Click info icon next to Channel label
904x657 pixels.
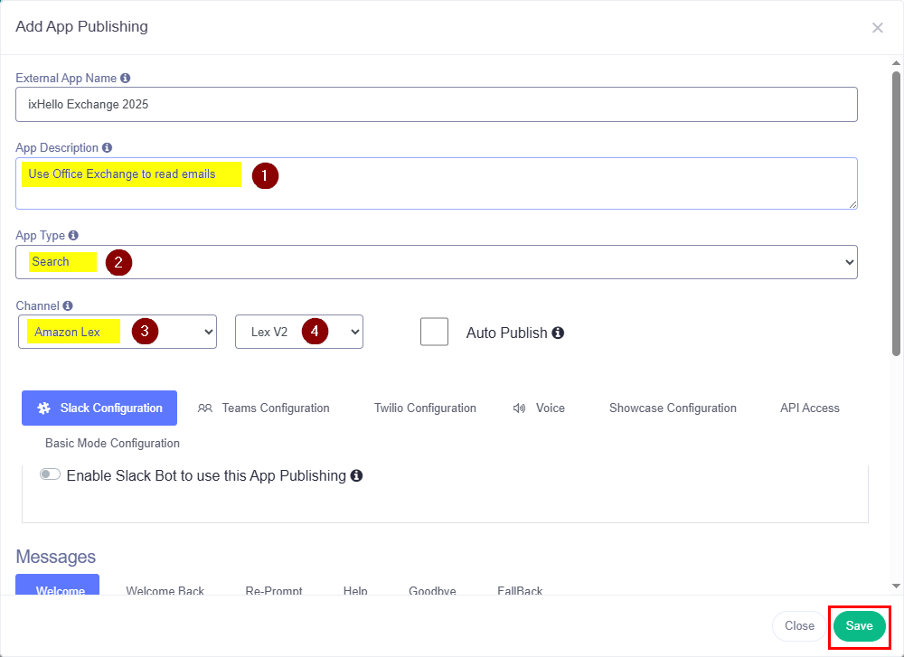(x=68, y=305)
